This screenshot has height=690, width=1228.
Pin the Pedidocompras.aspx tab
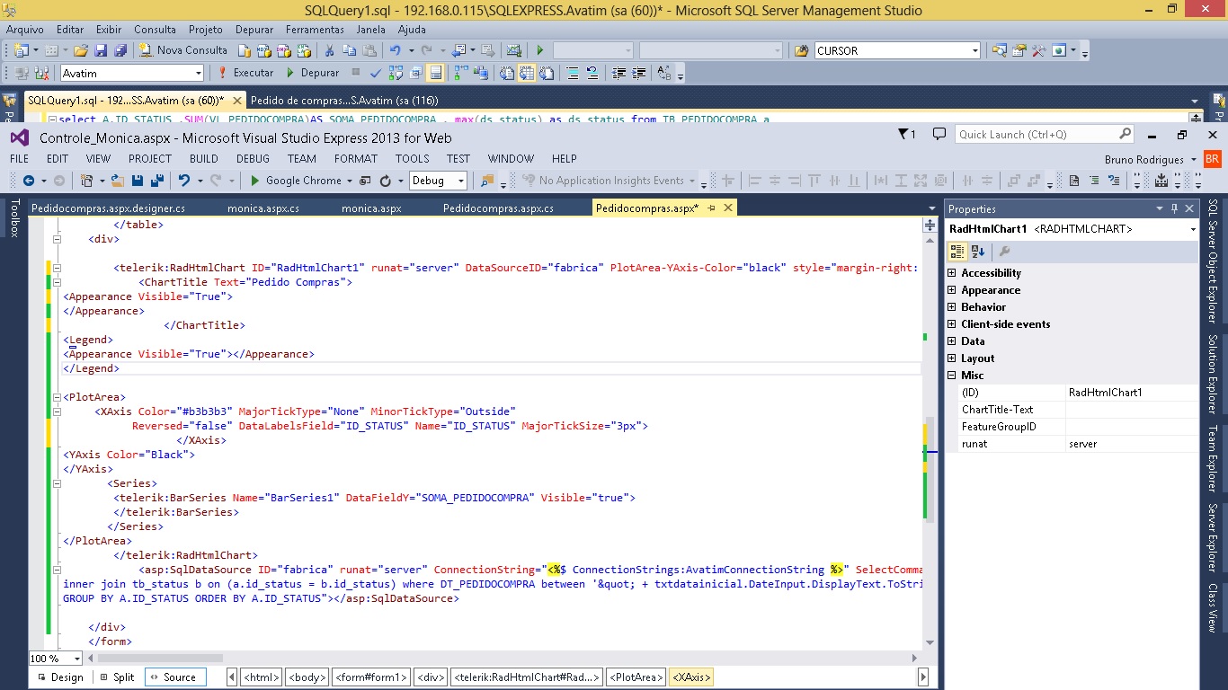tap(711, 208)
